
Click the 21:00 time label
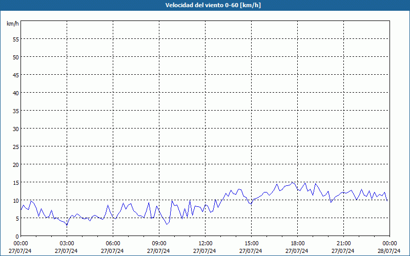coord(343,243)
